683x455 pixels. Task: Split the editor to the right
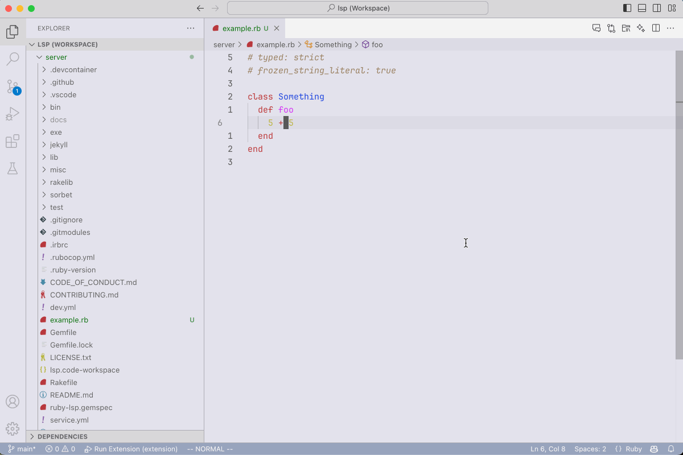(656, 28)
